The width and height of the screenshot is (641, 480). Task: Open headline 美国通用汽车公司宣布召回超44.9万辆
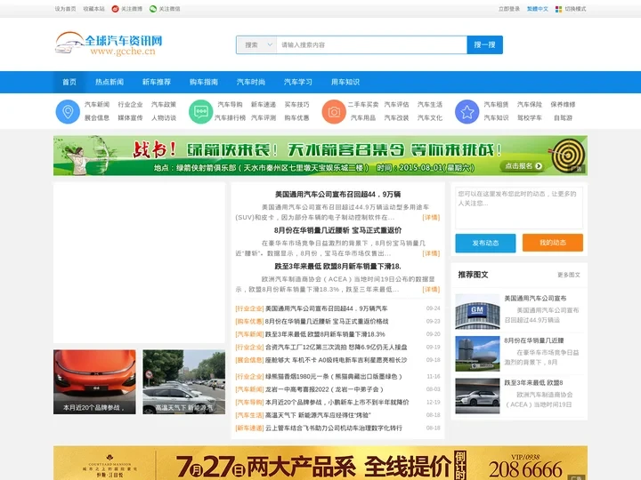coord(337,195)
